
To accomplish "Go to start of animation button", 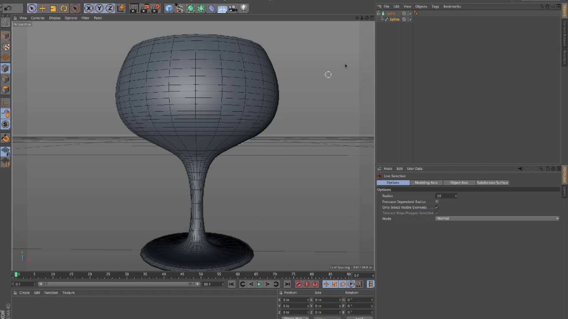I will click(x=231, y=284).
